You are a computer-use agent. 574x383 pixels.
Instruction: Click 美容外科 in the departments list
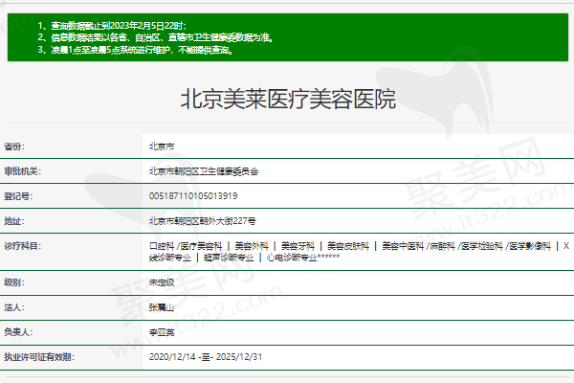tap(252, 246)
